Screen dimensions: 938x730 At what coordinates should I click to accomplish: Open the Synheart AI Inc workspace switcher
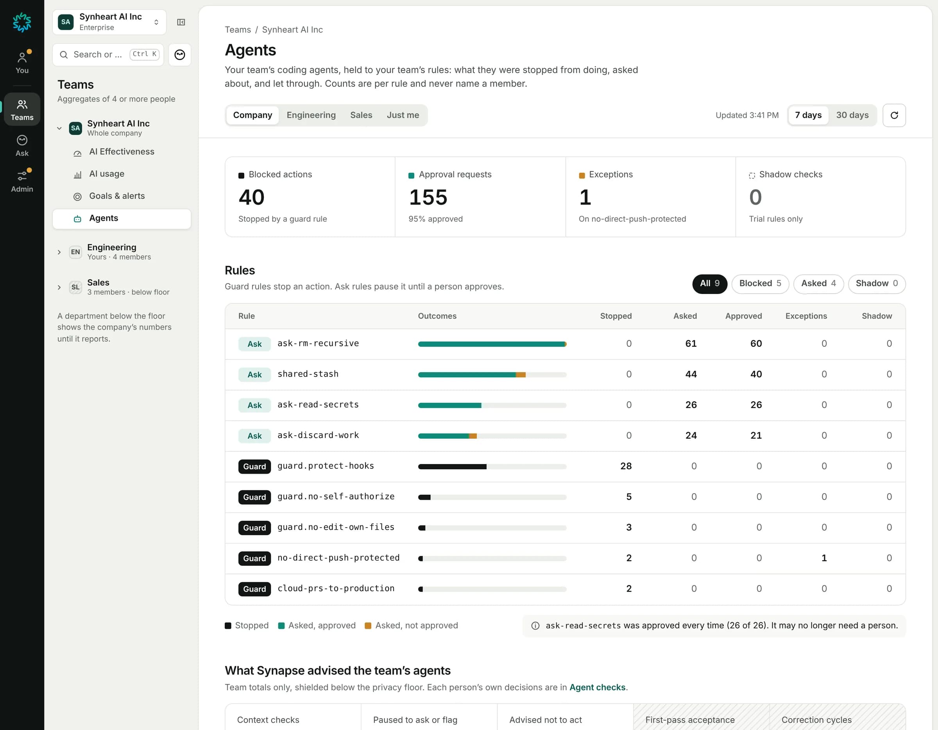tap(109, 22)
